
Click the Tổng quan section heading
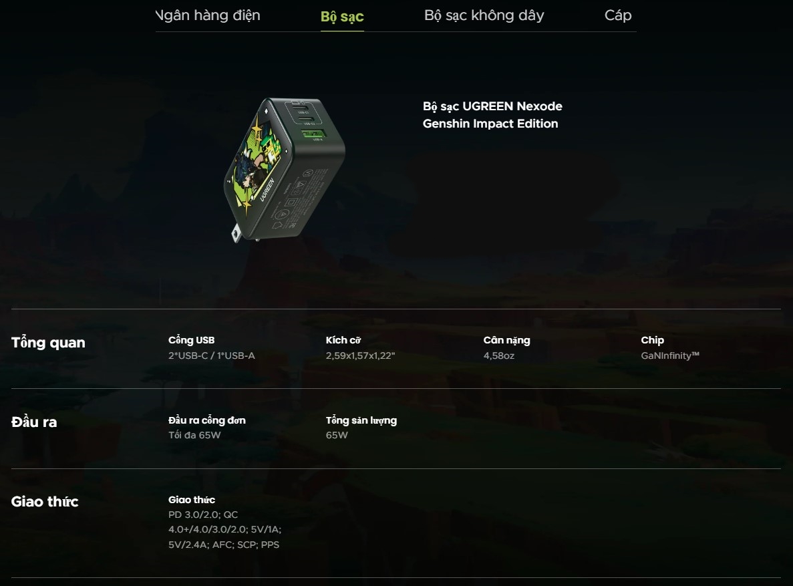[x=48, y=343]
